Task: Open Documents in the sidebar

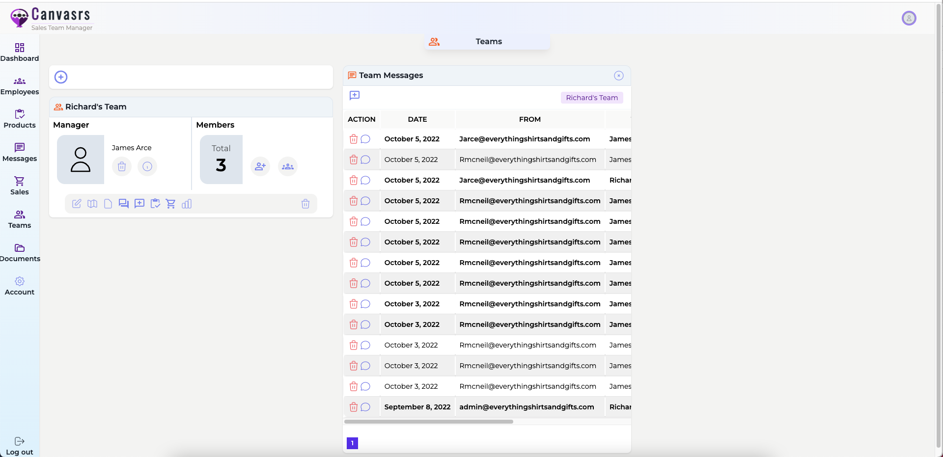Action: [x=20, y=253]
